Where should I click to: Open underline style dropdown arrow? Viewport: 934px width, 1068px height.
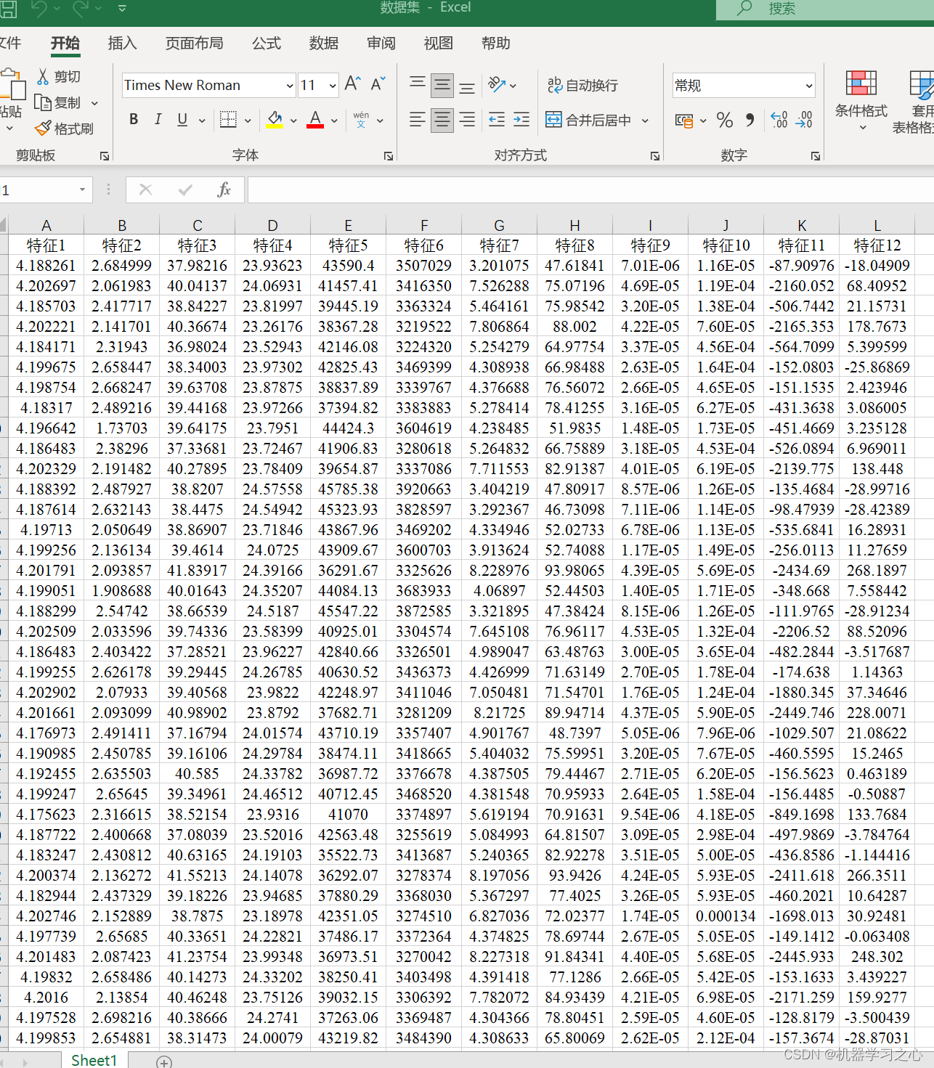202,121
